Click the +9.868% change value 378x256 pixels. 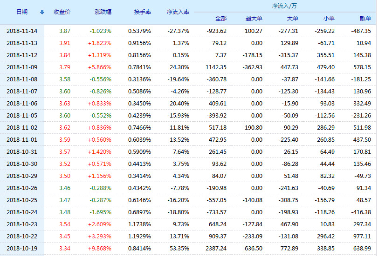pyautogui.click(x=100, y=248)
